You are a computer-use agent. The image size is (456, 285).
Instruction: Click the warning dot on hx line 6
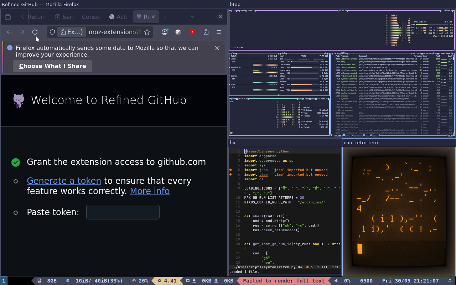230,175
